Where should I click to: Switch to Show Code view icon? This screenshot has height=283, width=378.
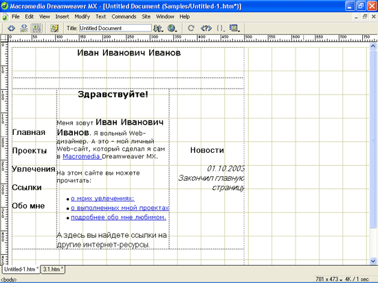pos(11,28)
